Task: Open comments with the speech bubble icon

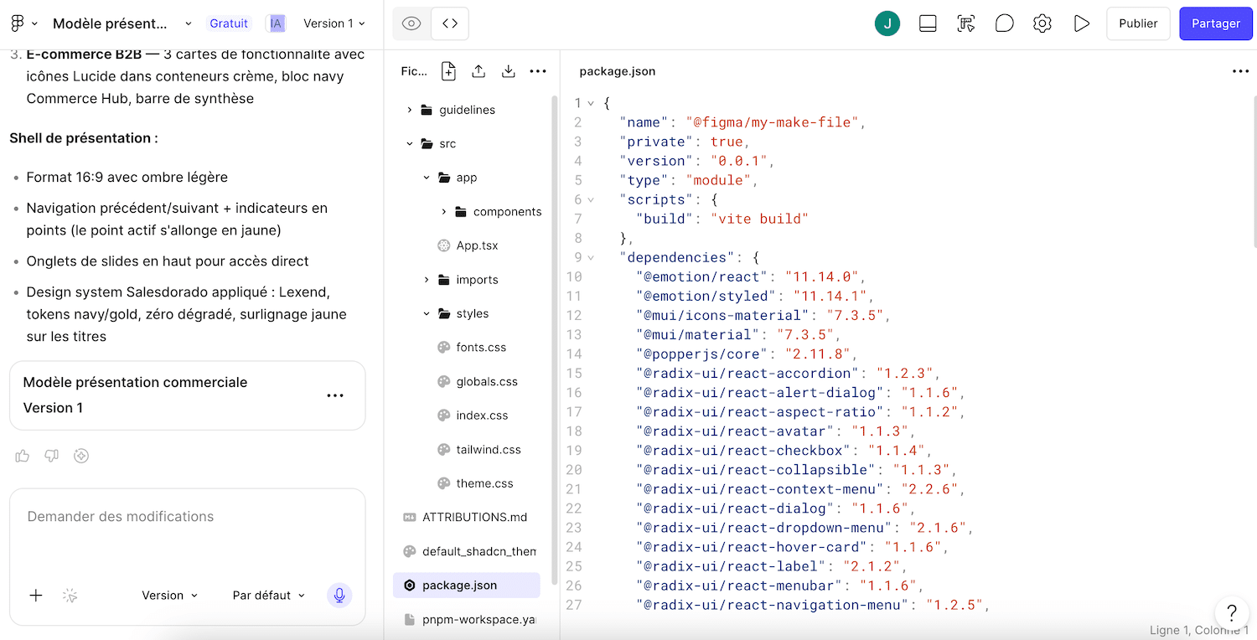Action: tap(1004, 23)
